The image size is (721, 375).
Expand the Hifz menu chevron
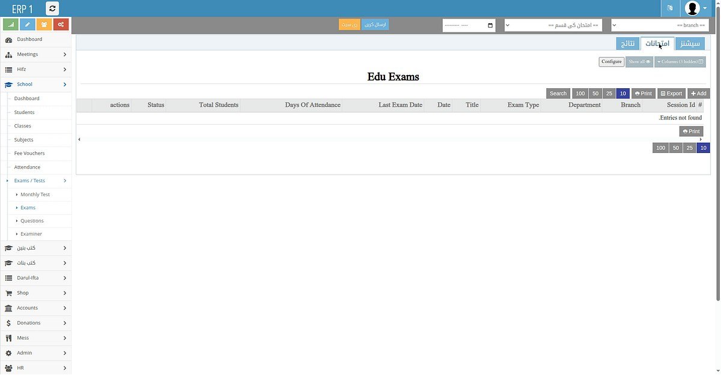coord(65,70)
